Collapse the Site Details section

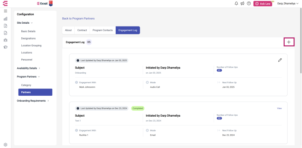click(x=25, y=23)
